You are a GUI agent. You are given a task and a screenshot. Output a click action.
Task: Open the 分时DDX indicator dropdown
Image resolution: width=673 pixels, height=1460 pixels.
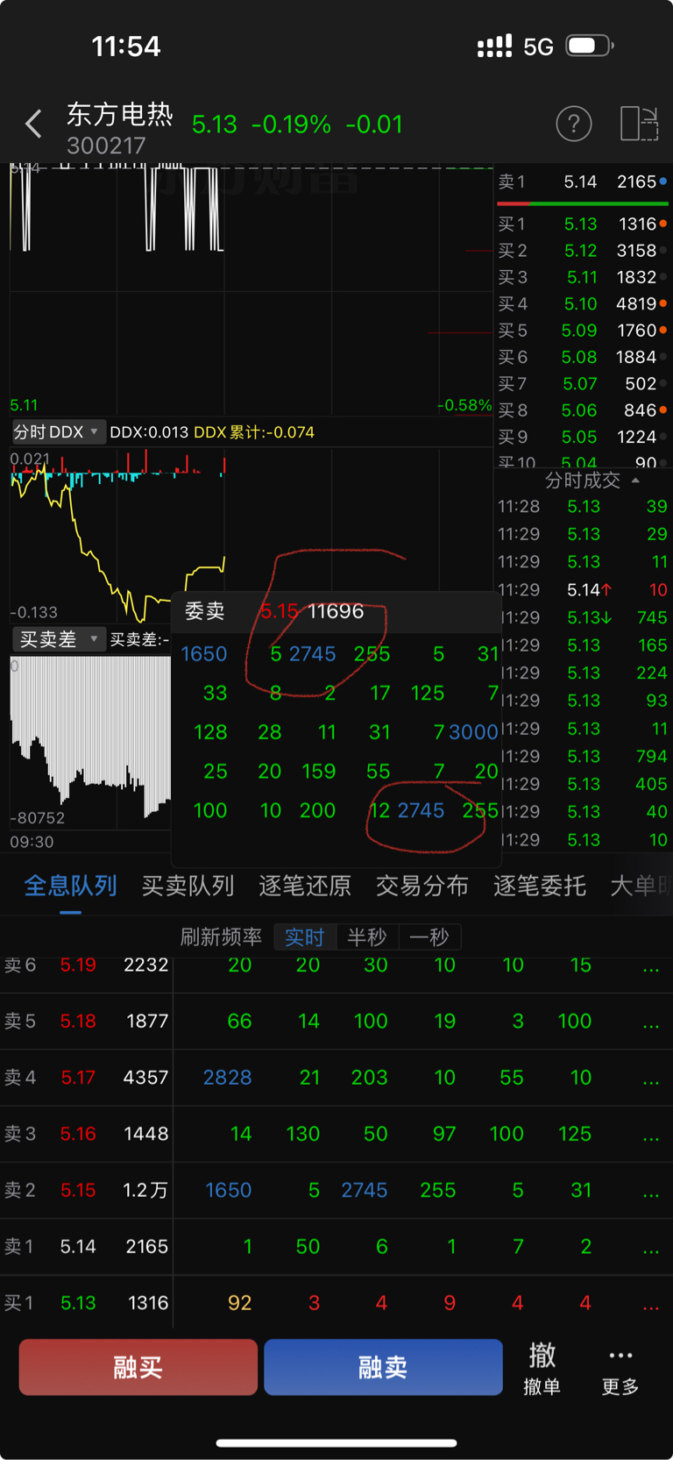pyautogui.click(x=58, y=432)
